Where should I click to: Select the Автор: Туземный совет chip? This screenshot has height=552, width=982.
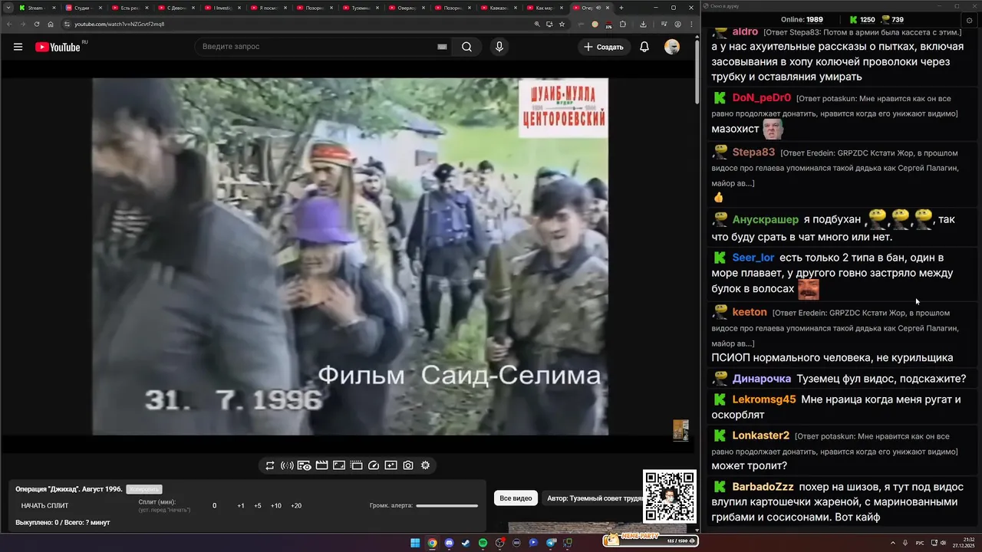pyautogui.click(x=595, y=498)
